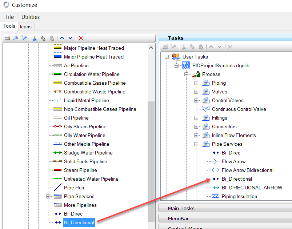Open the File menu
This screenshot has height=229, width=292.
click(x=9, y=17)
